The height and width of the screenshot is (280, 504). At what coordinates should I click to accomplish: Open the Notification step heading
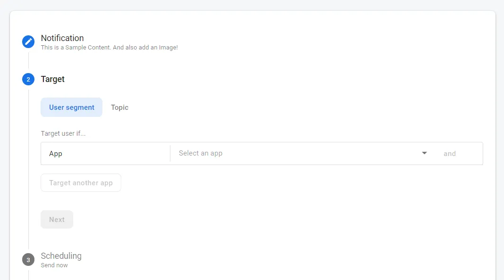62,38
